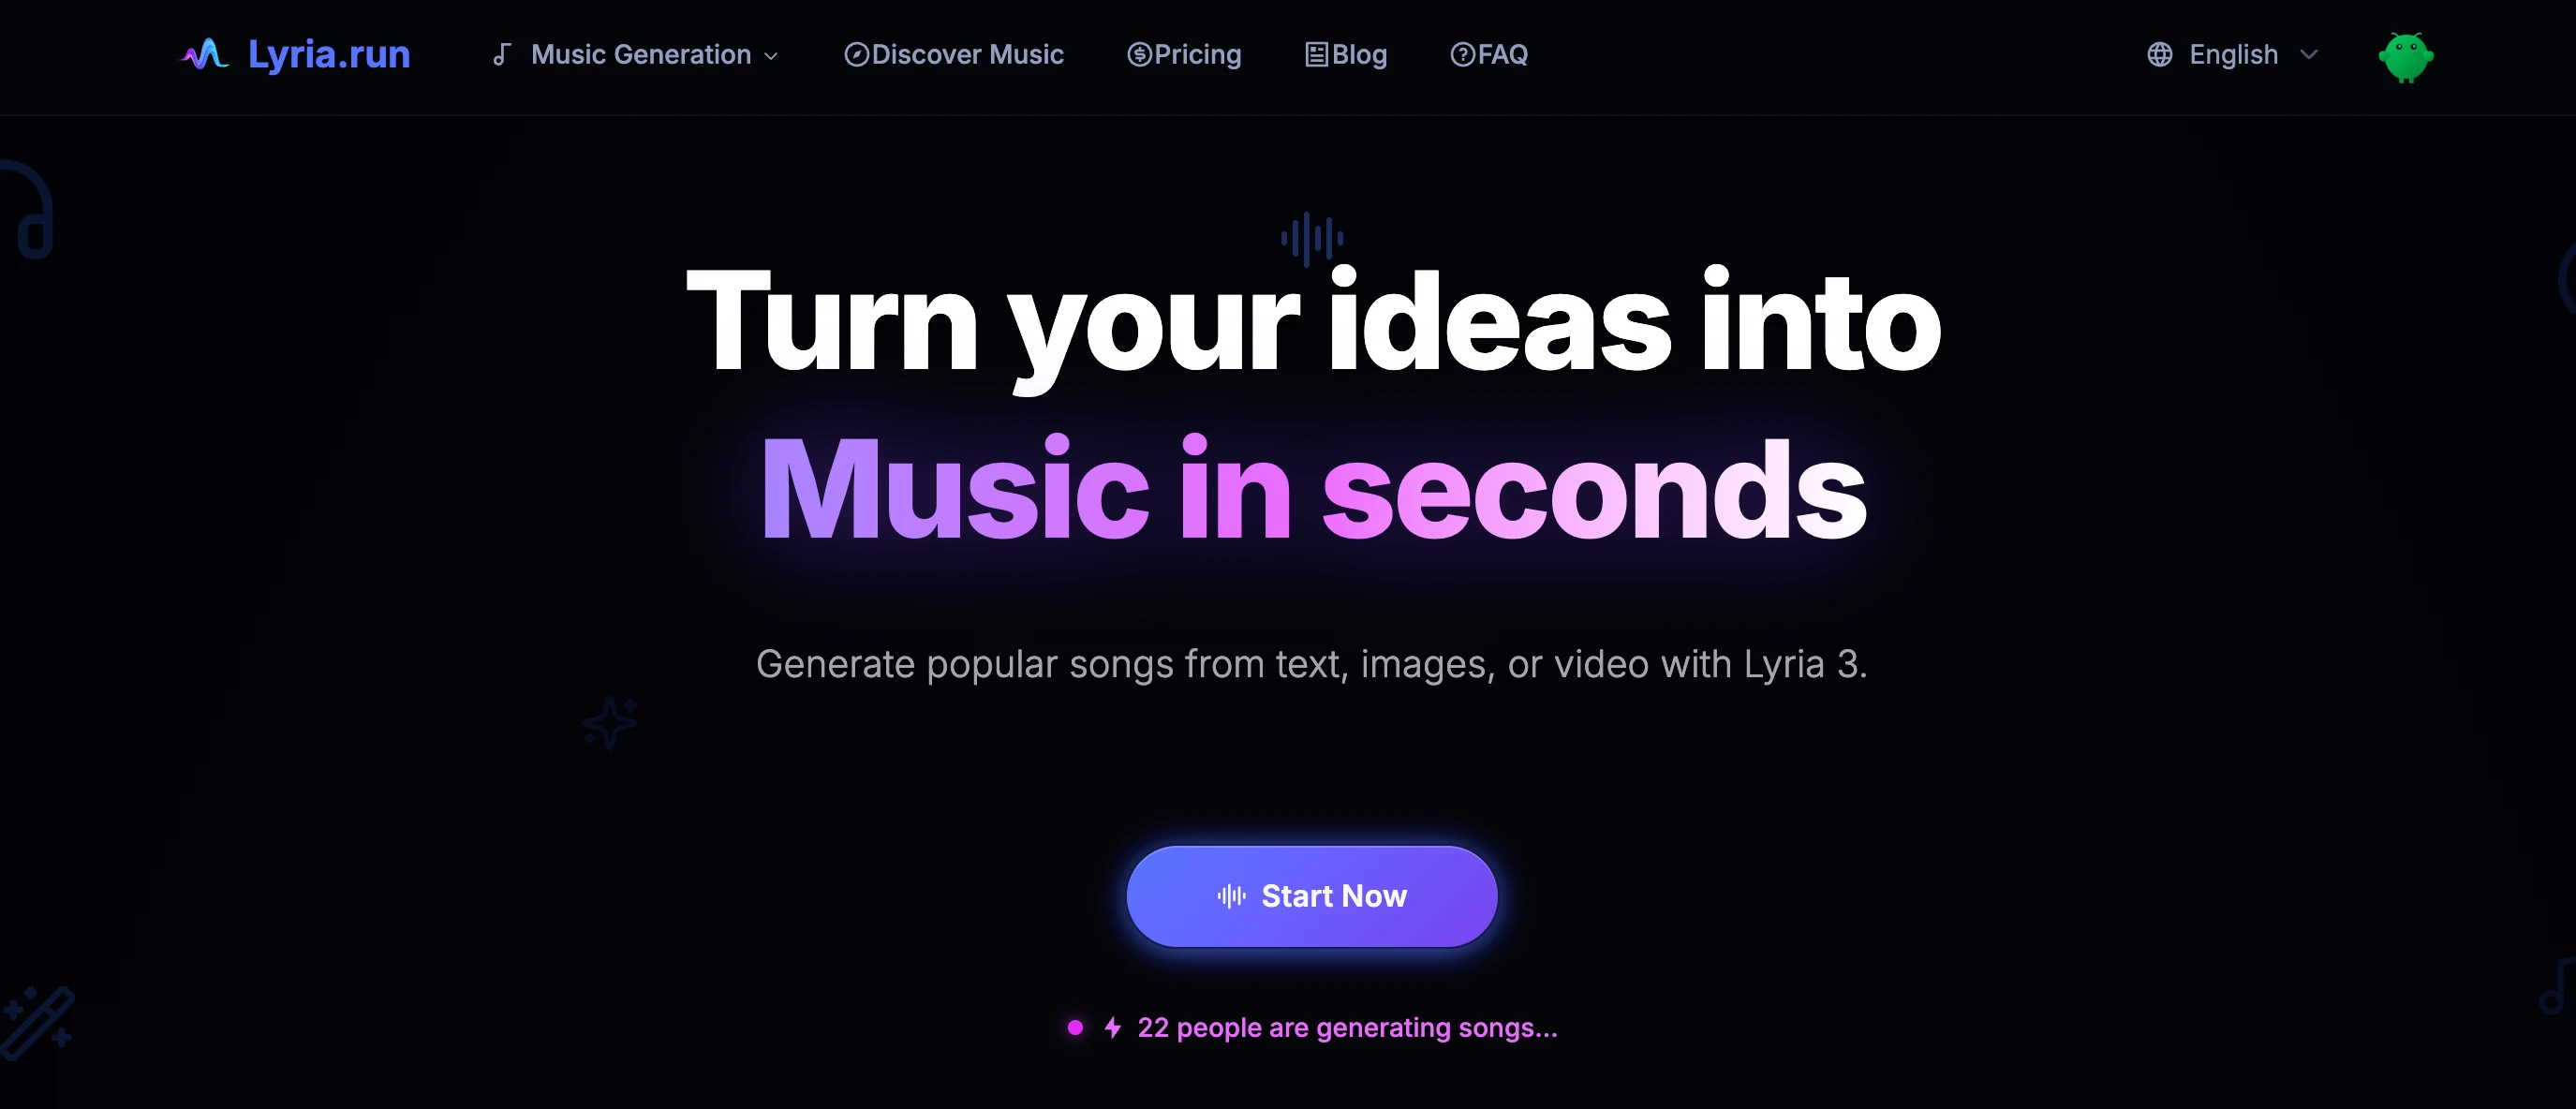Click the chevron next to English

[2309, 54]
